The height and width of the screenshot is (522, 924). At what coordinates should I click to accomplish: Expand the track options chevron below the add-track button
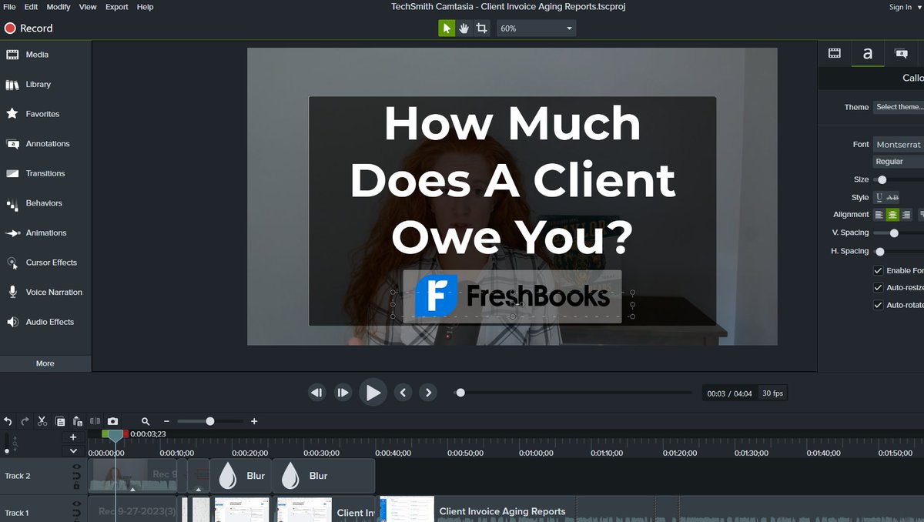tap(73, 450)
